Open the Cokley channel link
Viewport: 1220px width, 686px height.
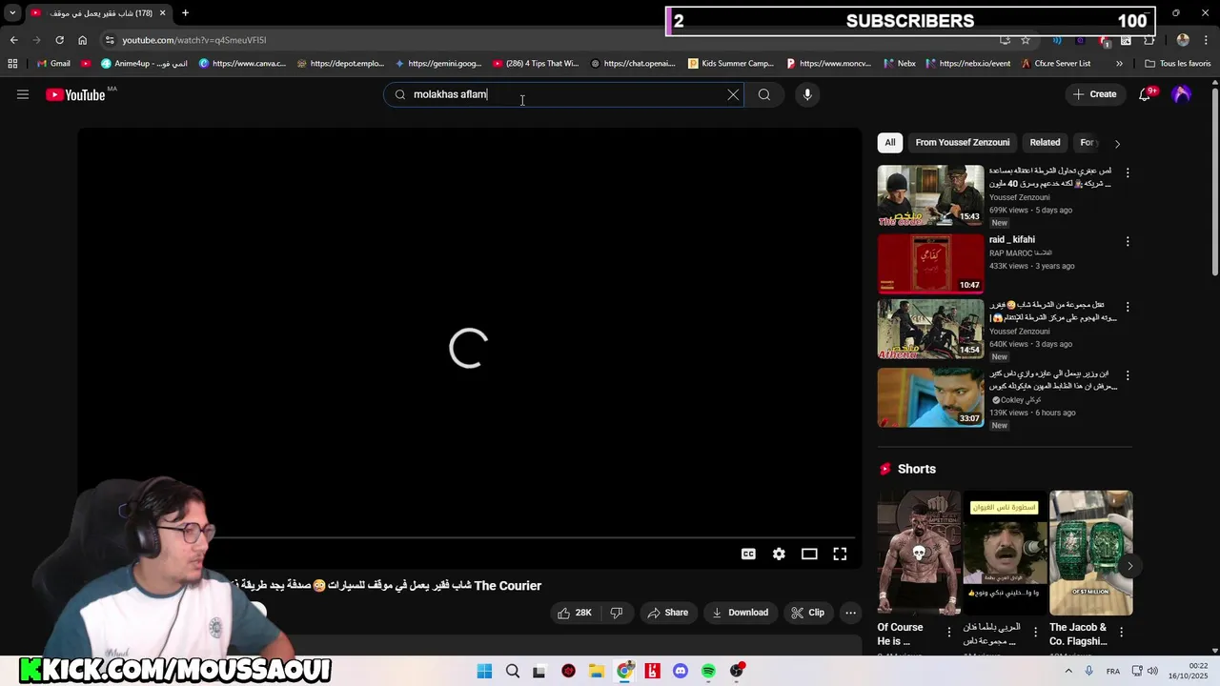1019,400
